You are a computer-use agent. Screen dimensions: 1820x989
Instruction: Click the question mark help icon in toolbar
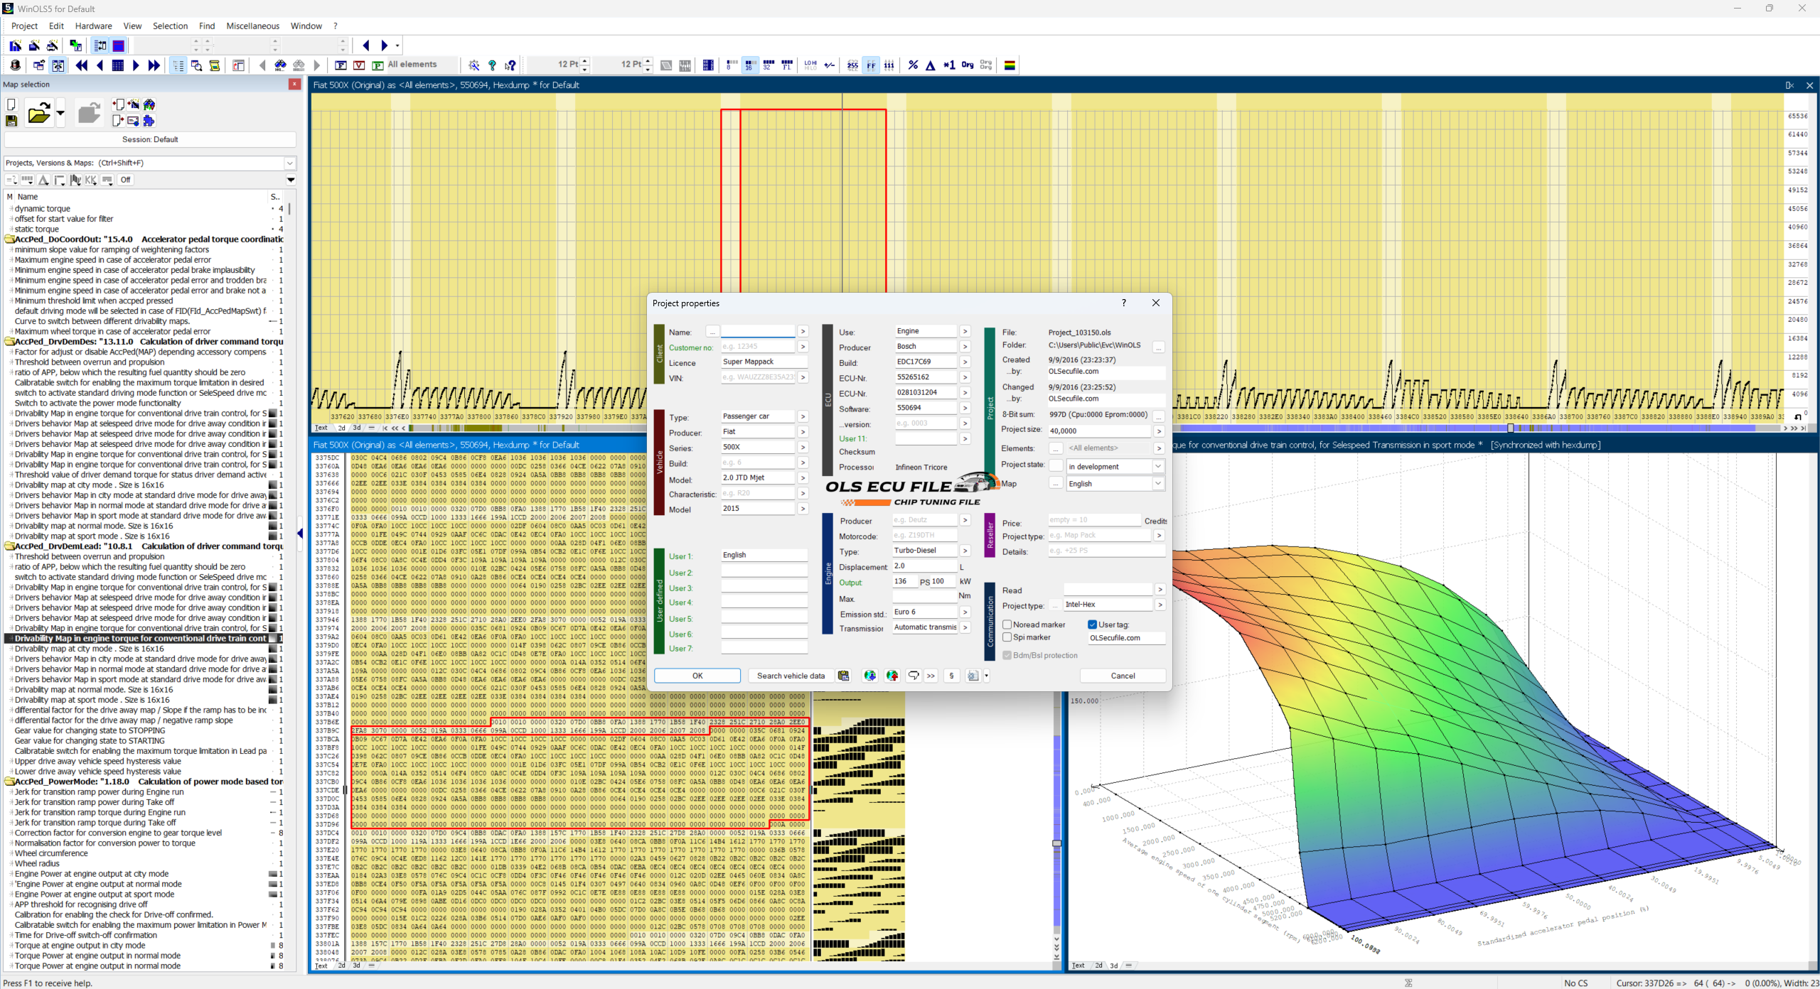[492, 65]
